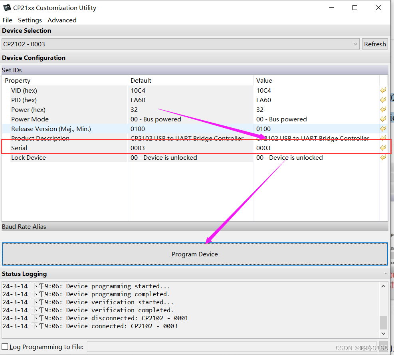The height and width of the screenshot is (355, 394).
Task: Maximize the CP21xx Customization Utility window
Action: tap(355, 8)
